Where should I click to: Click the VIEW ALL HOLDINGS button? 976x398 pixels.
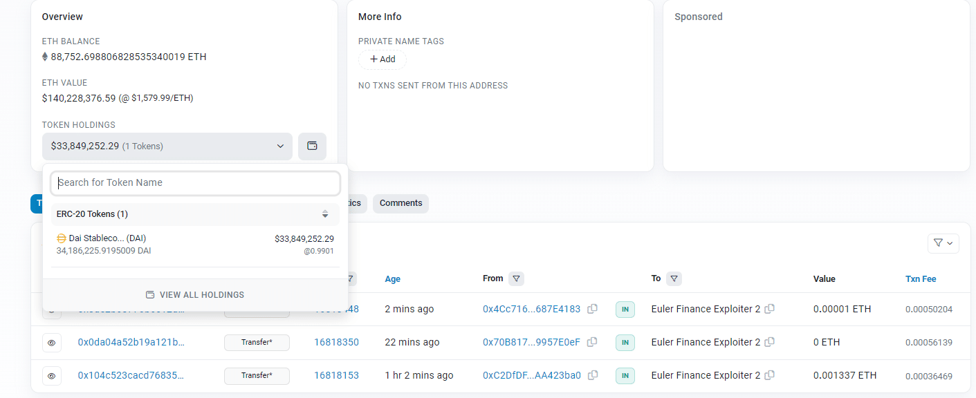tap(194, 294)
